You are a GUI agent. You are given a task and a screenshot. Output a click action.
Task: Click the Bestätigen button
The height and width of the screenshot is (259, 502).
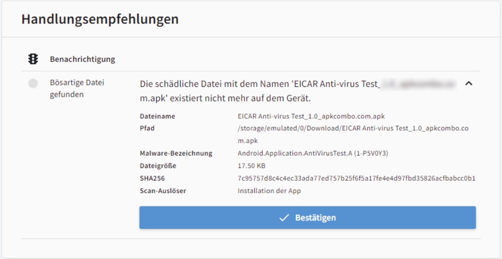click(307, 218)
